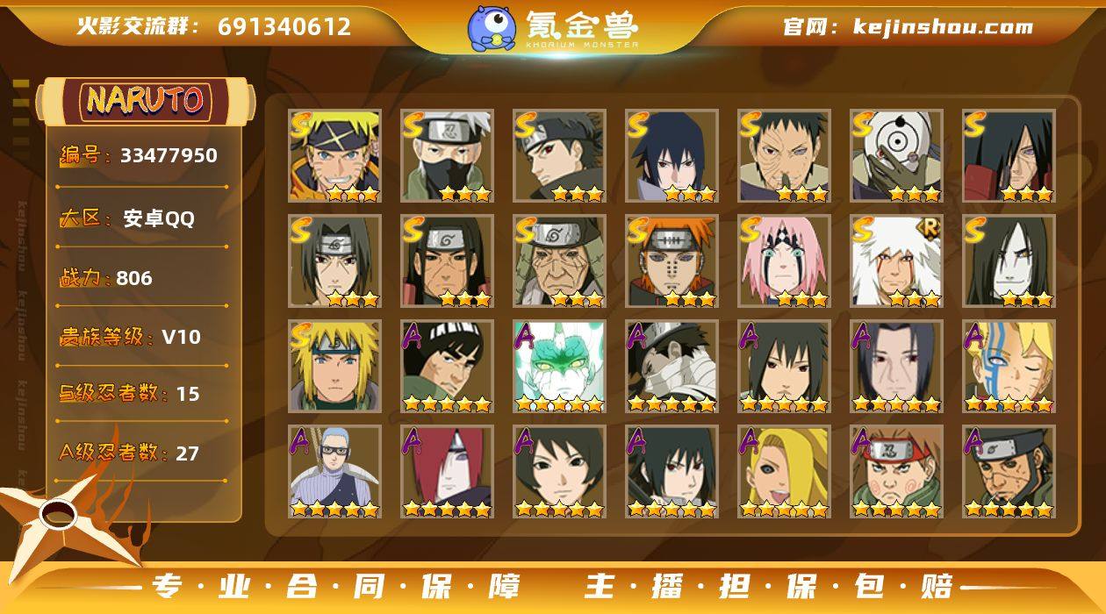Select the blonde Minato S-rank portrait
The height and width of the screenshot is (614, 1106).
coord(334,367)
